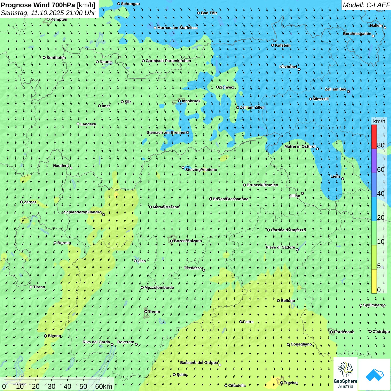Click the Hallein city label
The height and width of the screenshot is (391, 391).
click(376, 25)
